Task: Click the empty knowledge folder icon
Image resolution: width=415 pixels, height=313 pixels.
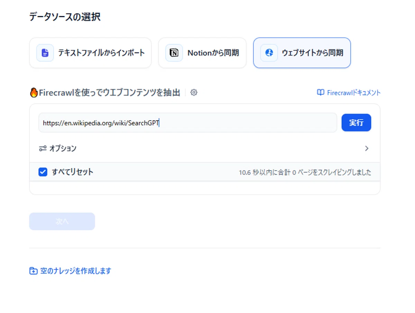Action: coord(33,271)
